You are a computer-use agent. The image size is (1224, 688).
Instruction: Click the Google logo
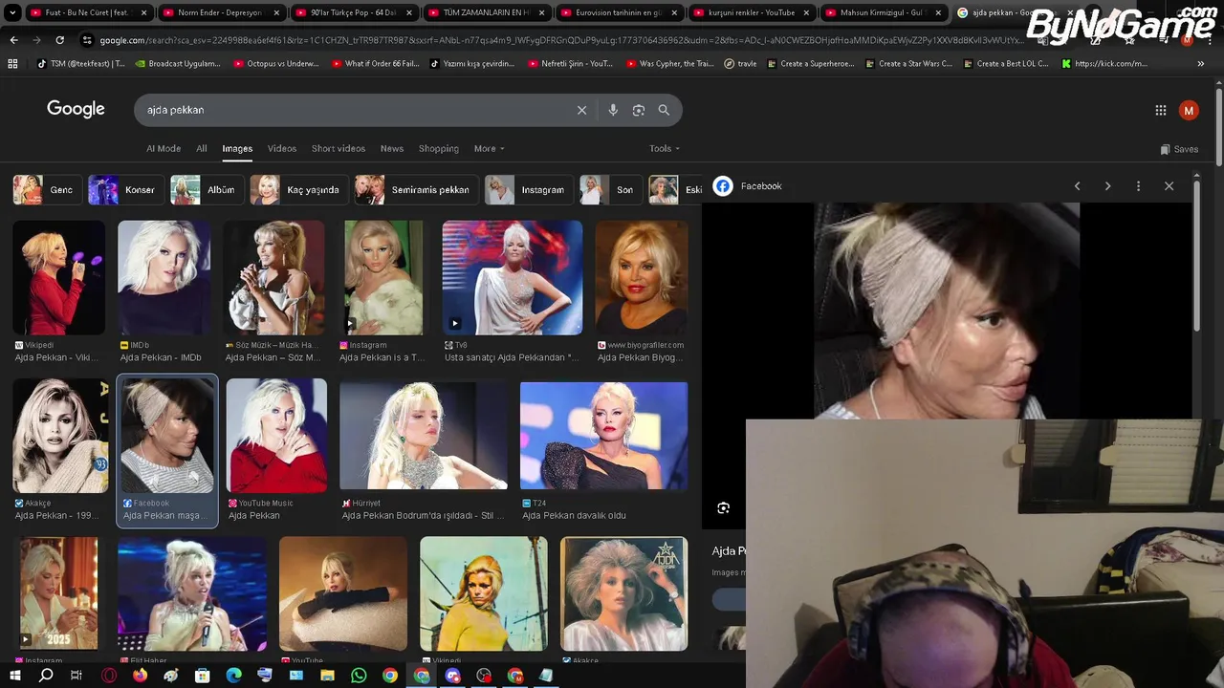(76, 109)
